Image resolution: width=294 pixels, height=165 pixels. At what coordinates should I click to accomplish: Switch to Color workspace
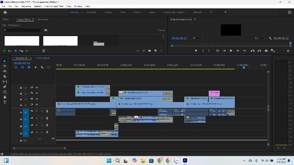tap(123, 12)
